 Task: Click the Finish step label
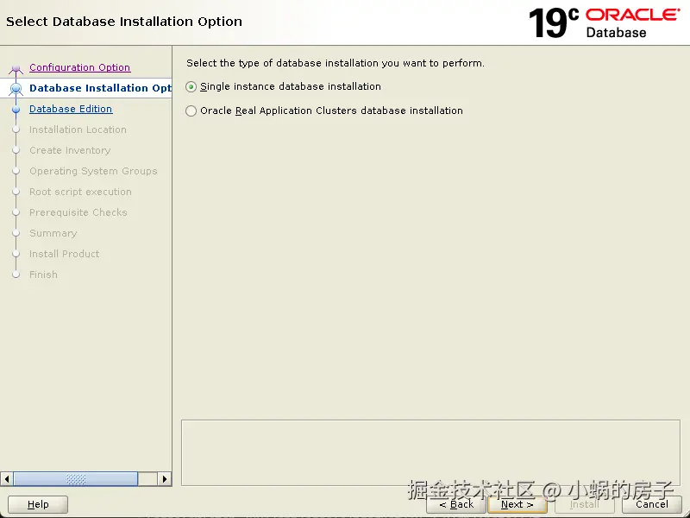tap(44, 275)
